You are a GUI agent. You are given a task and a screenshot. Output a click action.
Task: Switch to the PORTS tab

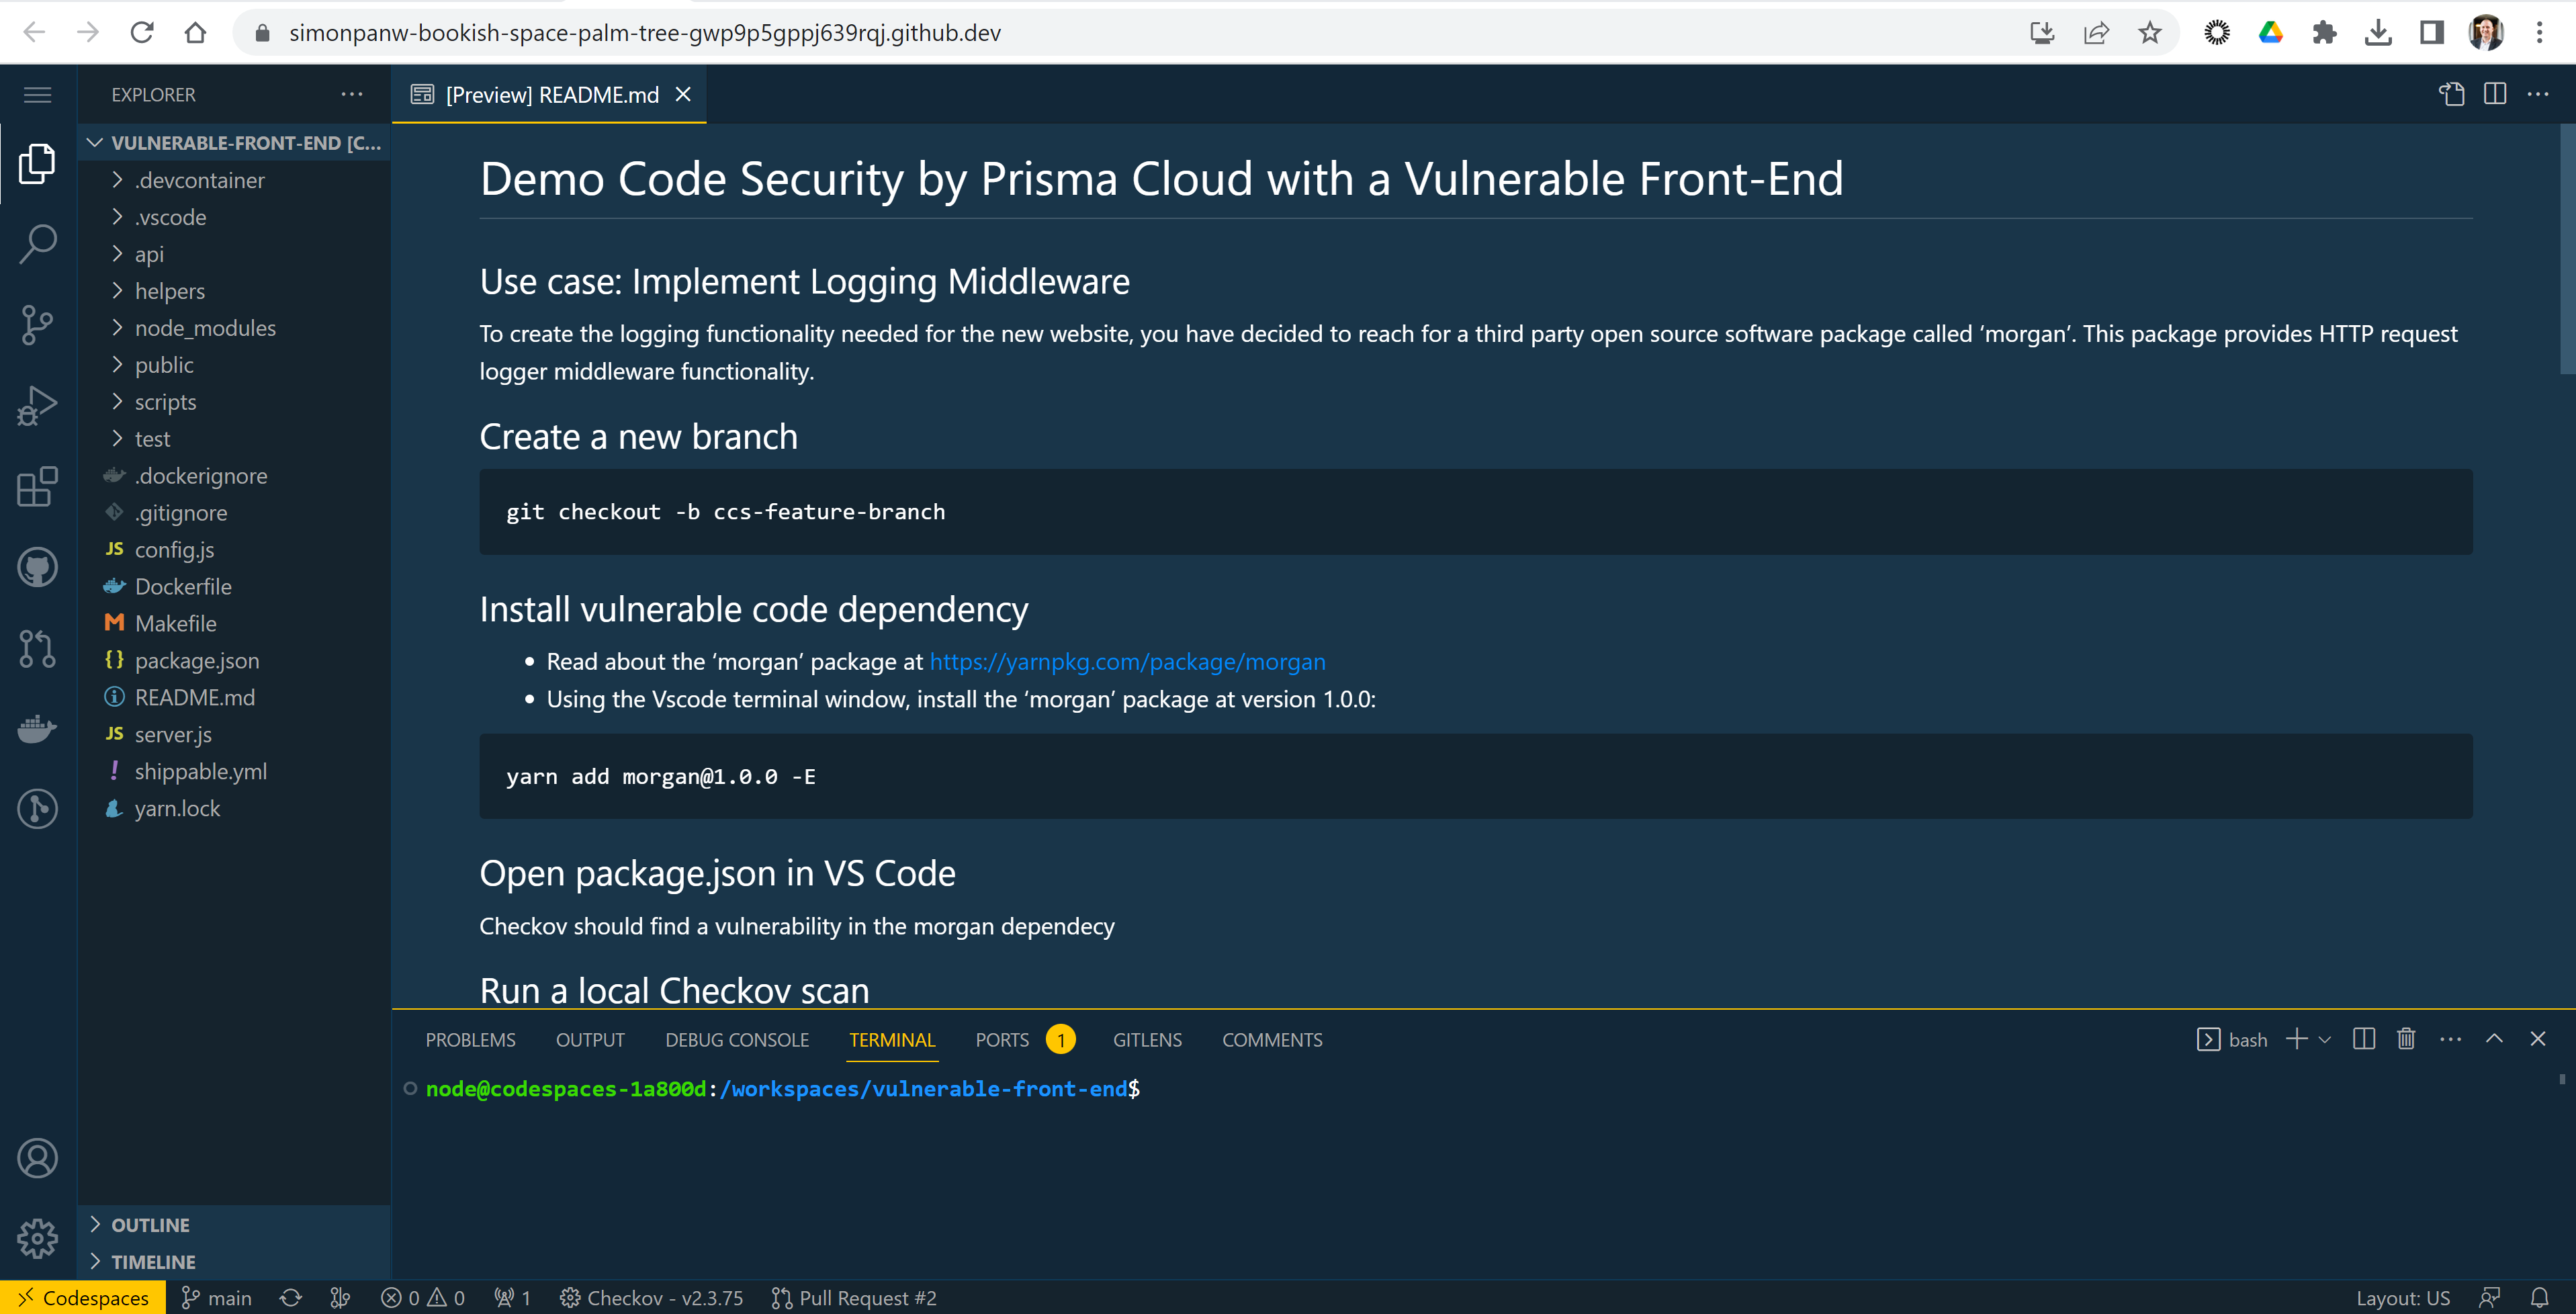tap(1002, 1040)
